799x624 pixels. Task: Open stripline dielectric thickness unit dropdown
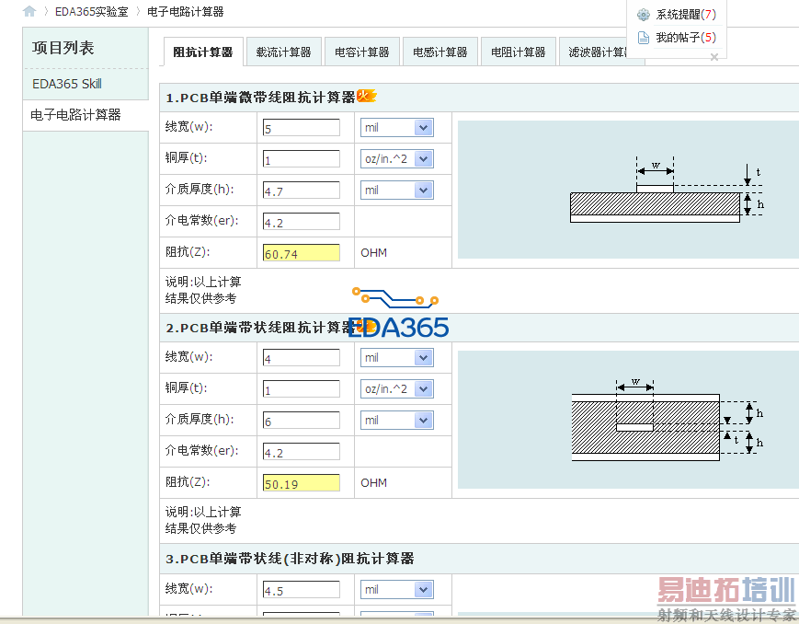(397, 421)
